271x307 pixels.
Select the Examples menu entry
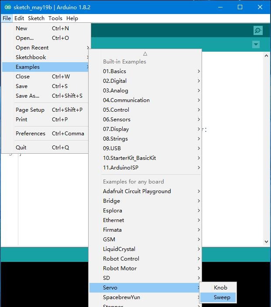click(46, 67)
